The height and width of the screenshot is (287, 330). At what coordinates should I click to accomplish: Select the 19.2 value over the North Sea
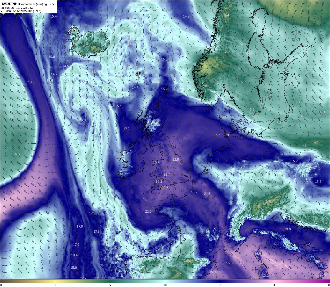coord(217,136)
